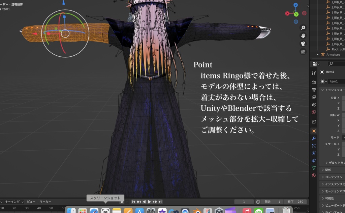Jump to the next keyframe
The width and height of the screenshot is (345, 213).
155,202
